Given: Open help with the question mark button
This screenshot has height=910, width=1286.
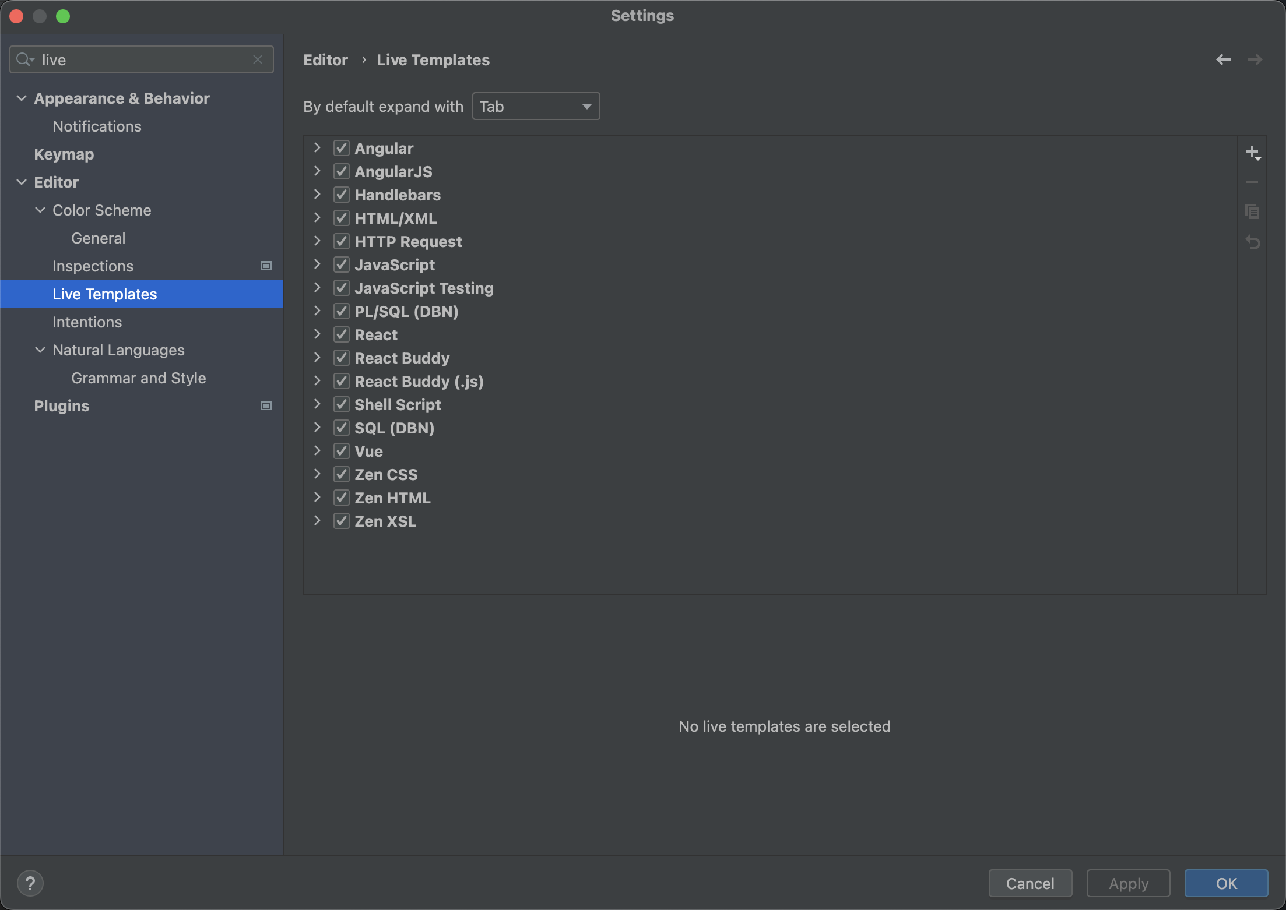Looking at the screenshot, I should click(30, 883).
